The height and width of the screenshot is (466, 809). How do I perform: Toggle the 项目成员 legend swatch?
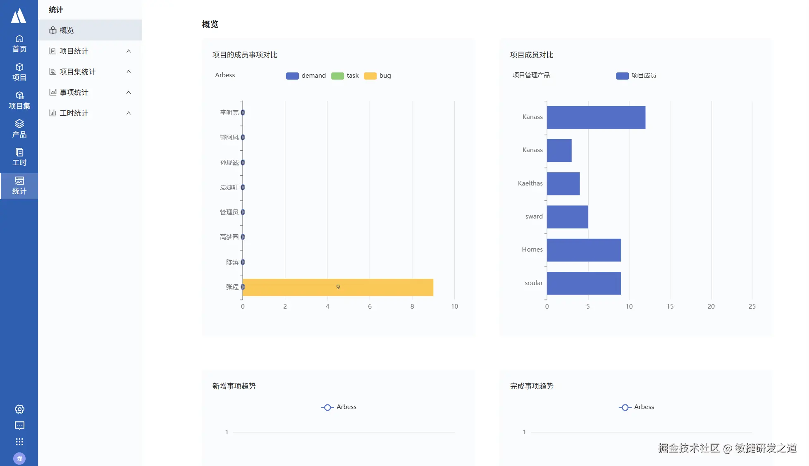pos(622,76)
